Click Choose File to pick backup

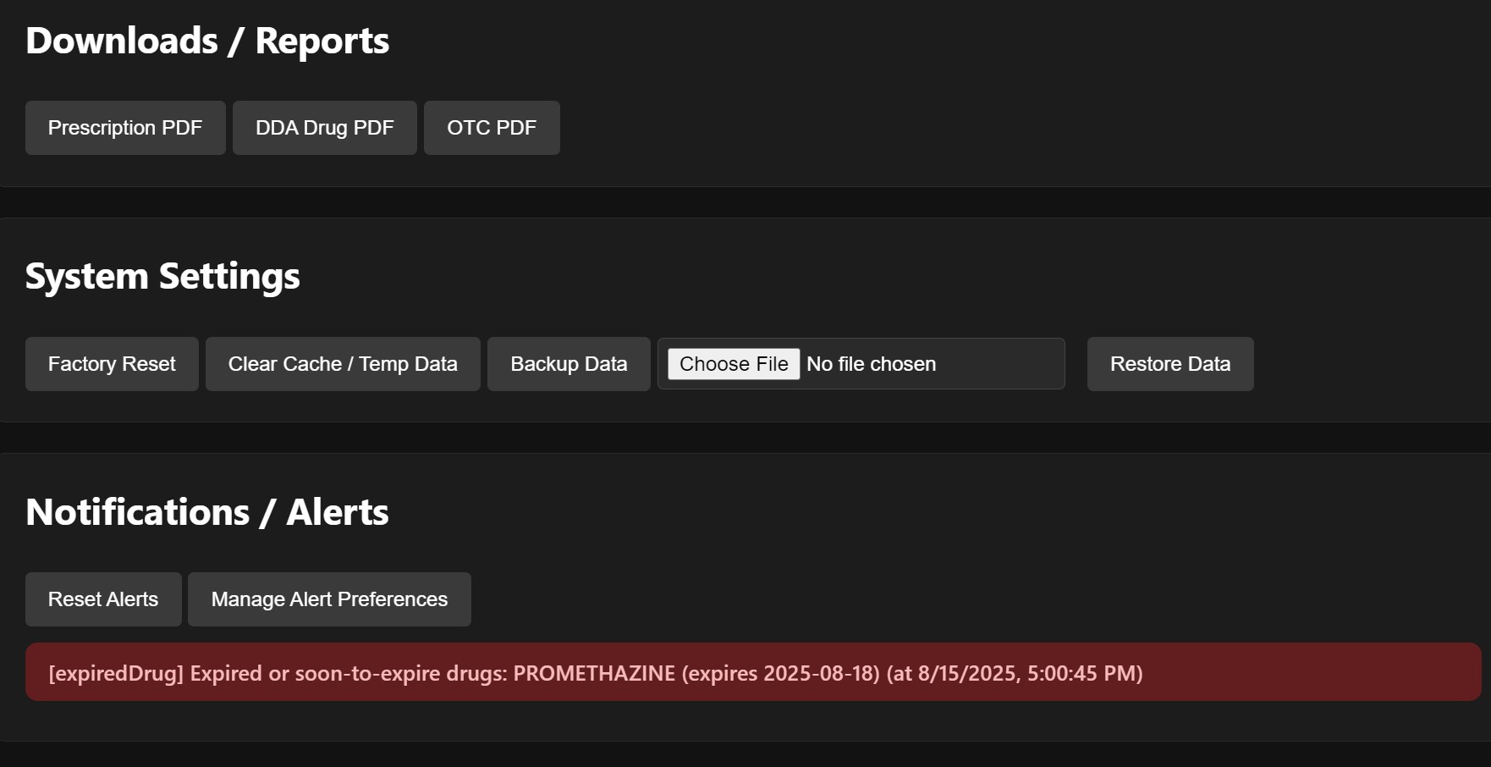[733, 364]
